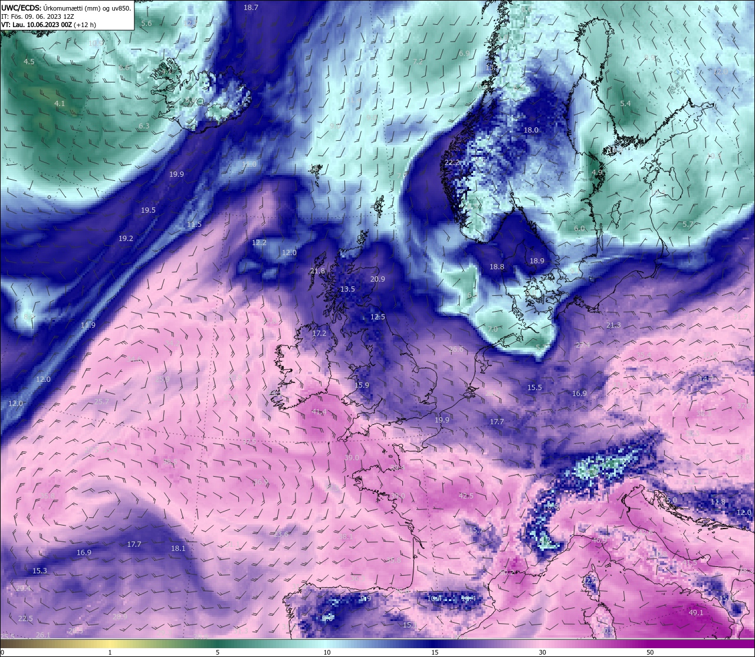Viewport: 755px width, 657px height.
Task: Click the value label 22.5 in the bottom left
Action: coord(25,619)
